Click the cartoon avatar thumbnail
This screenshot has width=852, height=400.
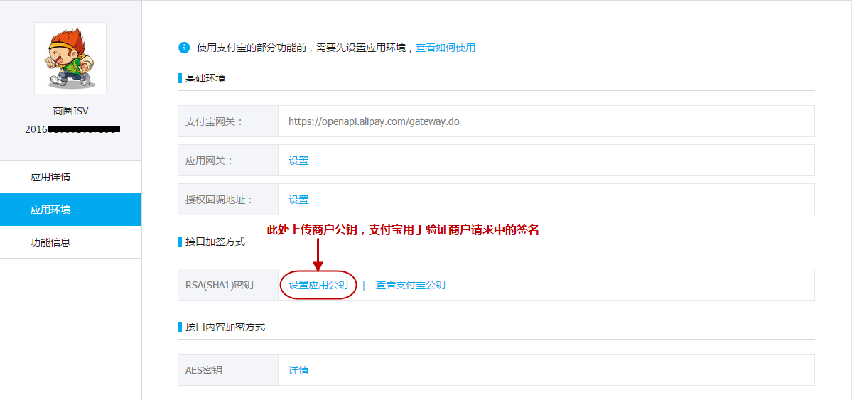pyautogui.click(x=70, y=58)
